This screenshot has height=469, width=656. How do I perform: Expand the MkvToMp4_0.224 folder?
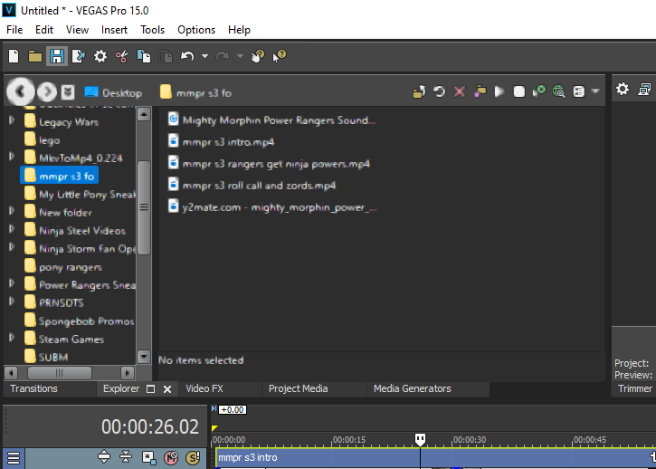(12, 157)
